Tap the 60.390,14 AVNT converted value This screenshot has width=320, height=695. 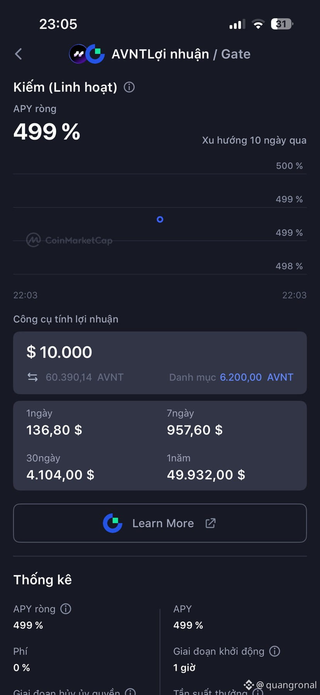click(85, 377)
